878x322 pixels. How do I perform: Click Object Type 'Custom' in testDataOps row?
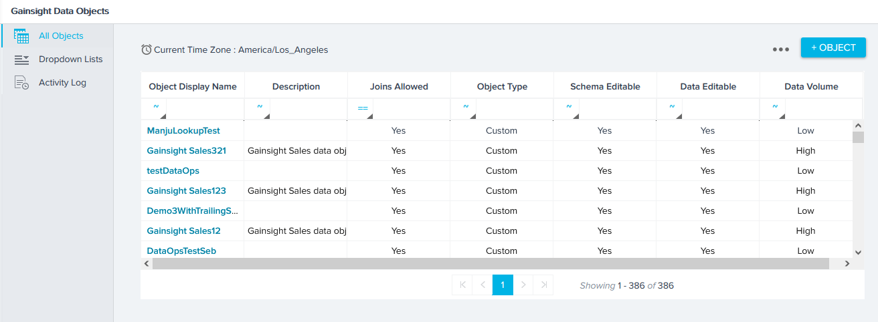tap(502, 171)
